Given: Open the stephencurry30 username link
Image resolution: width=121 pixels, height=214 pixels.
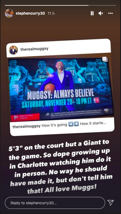Looking at the screenshot, I should [30, 13].
